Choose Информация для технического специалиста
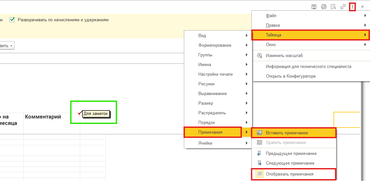Image resolution: width=370 pixels, height=181 pixels. [311, 67]
